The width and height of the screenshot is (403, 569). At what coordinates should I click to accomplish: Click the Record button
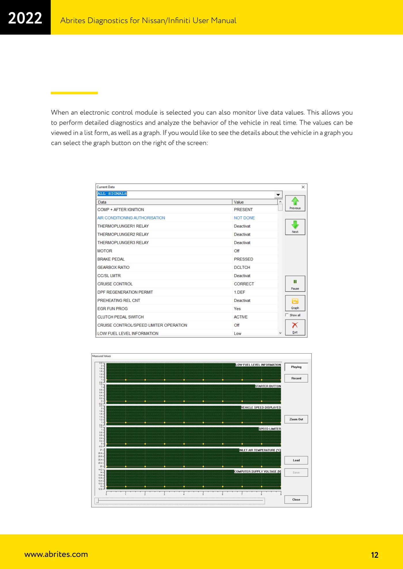tap(296, 378)
